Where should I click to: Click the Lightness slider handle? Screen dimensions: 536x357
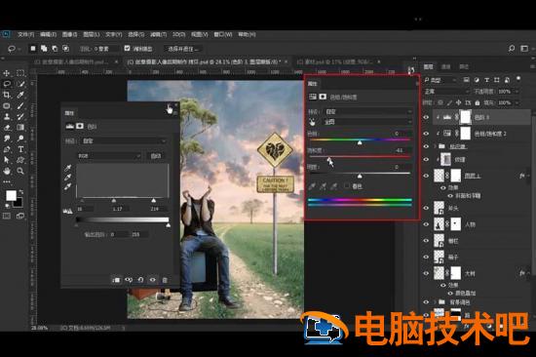point(360,176)
